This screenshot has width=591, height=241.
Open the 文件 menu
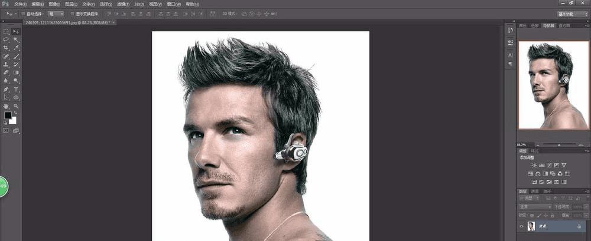click(20, 4)
